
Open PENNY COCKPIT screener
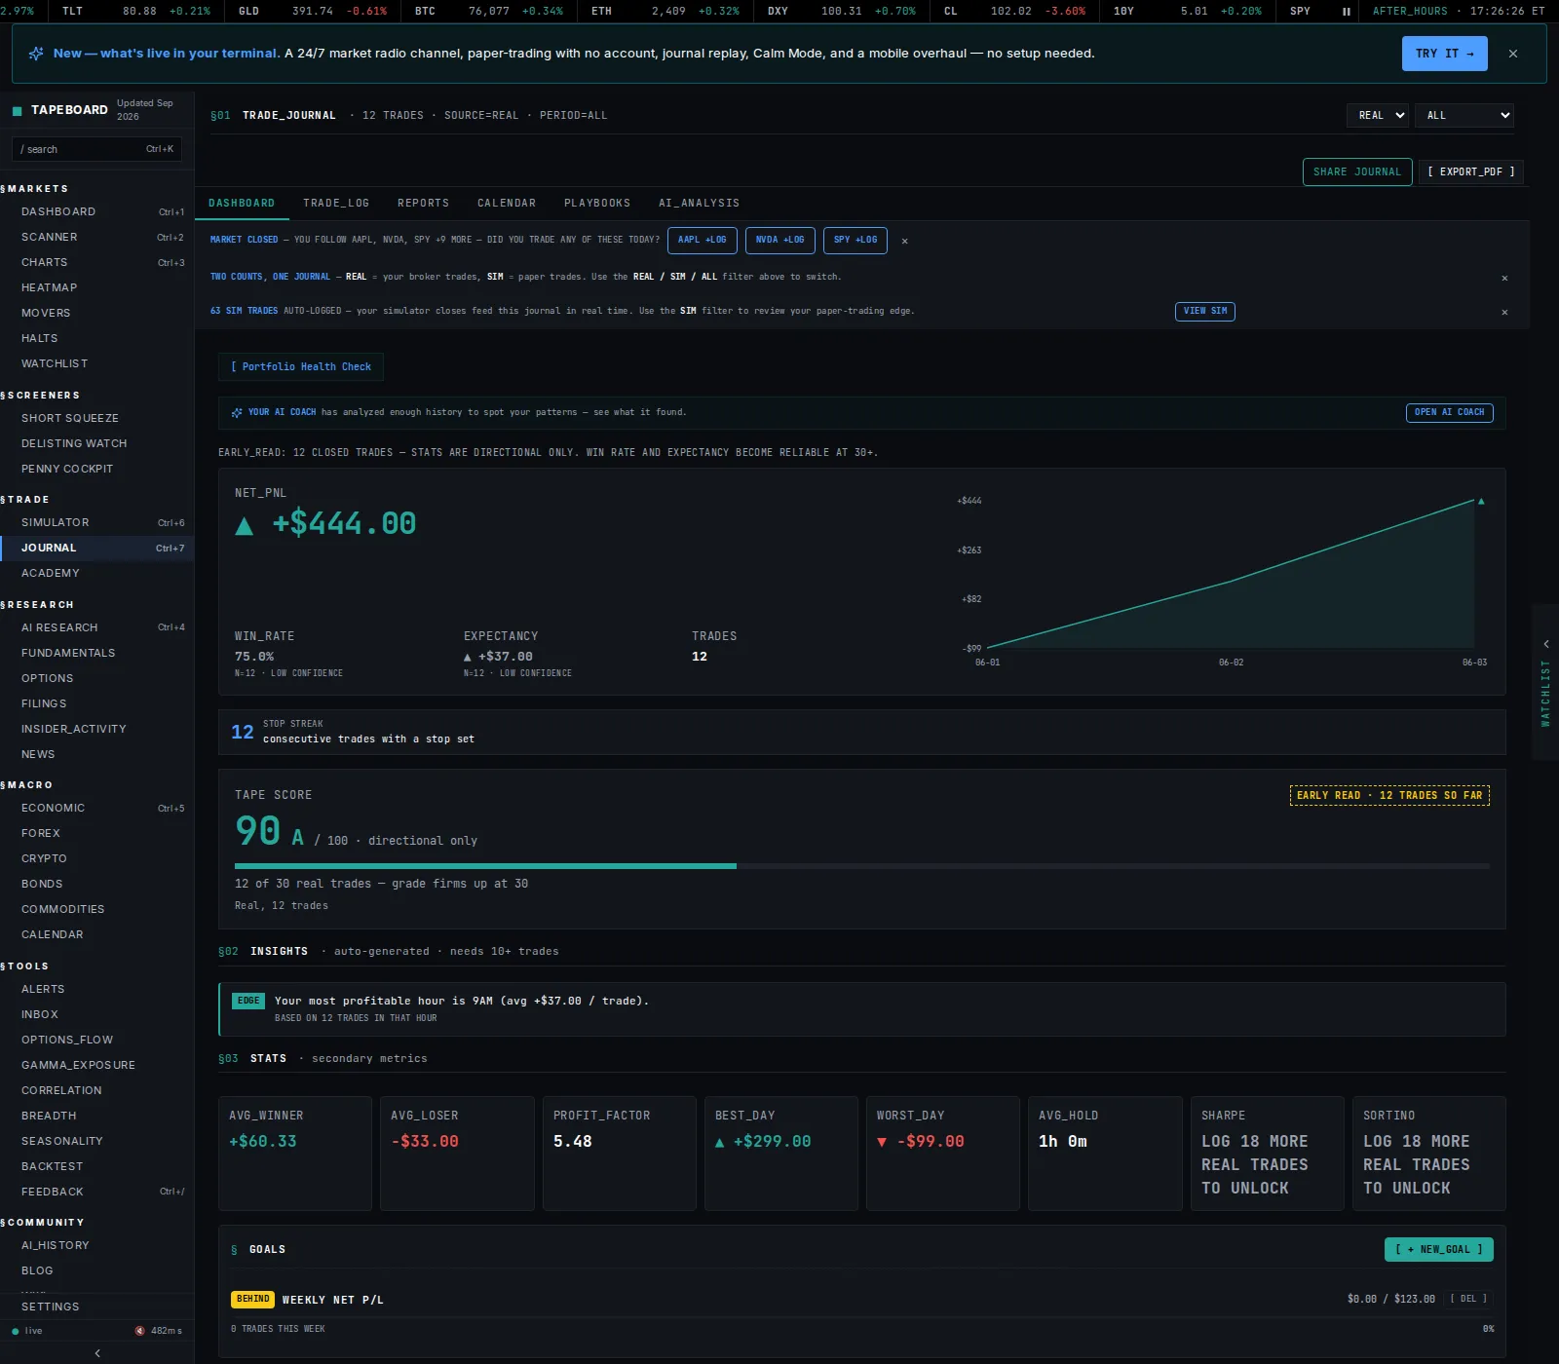click(x=97, y=469)
